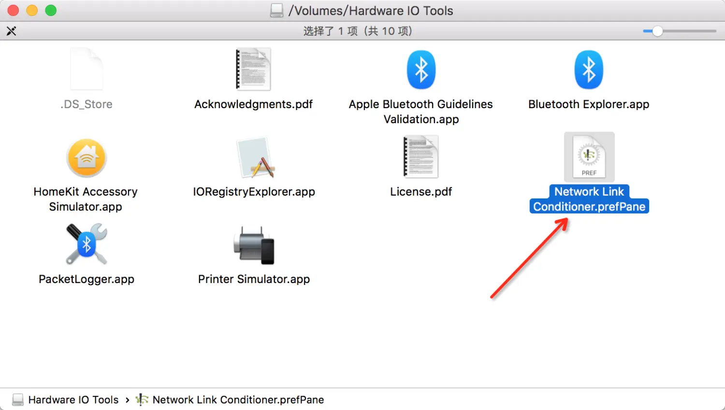Viewport: 725px width, 410px height.
Task: Click the selection status text
Action: 358,31
